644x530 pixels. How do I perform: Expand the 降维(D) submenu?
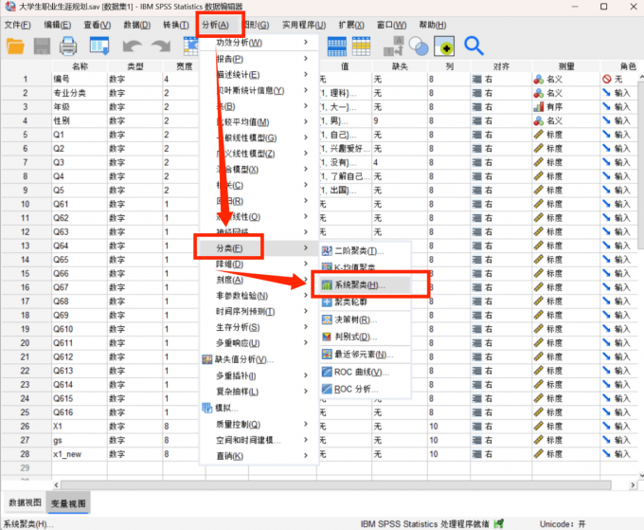[259, 265]
